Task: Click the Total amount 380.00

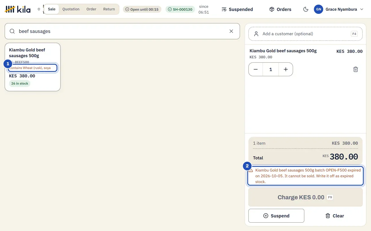Action: [344, 157]
